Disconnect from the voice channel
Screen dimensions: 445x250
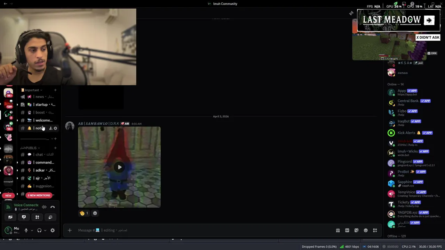click(x=52, y=207)
